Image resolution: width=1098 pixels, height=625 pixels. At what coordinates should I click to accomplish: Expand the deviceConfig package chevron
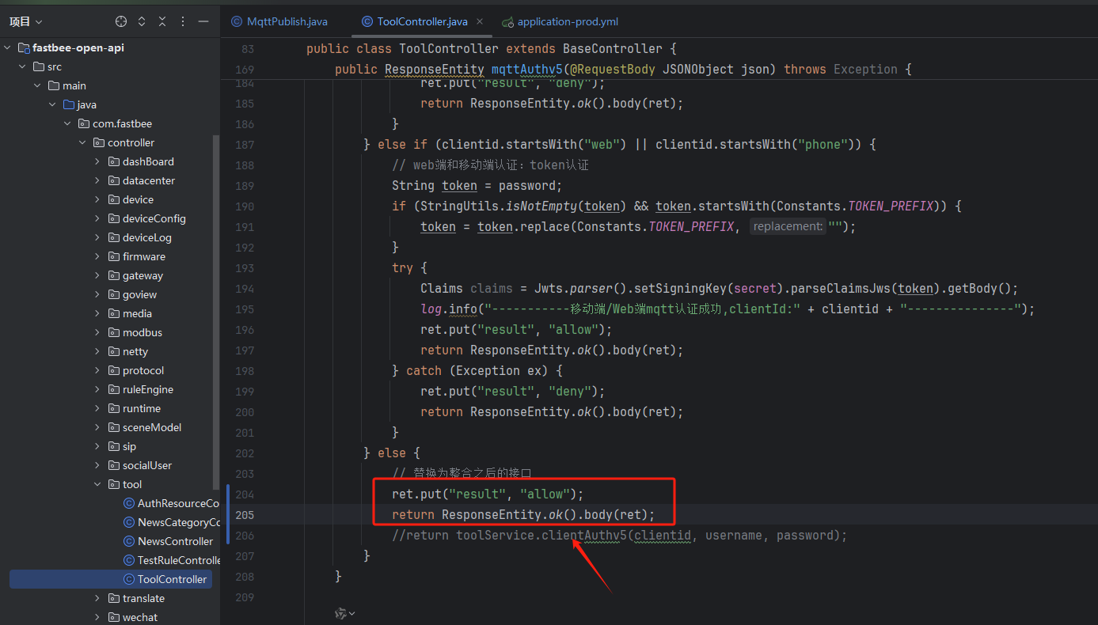(98, 218)
